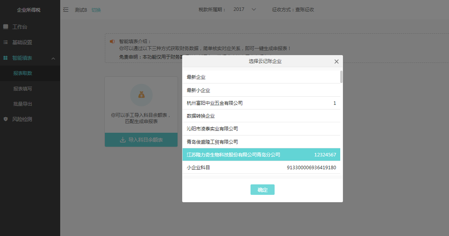Click the 切换 switch link
The width and height of the screenshot is (449, 236).
(96, 10)
